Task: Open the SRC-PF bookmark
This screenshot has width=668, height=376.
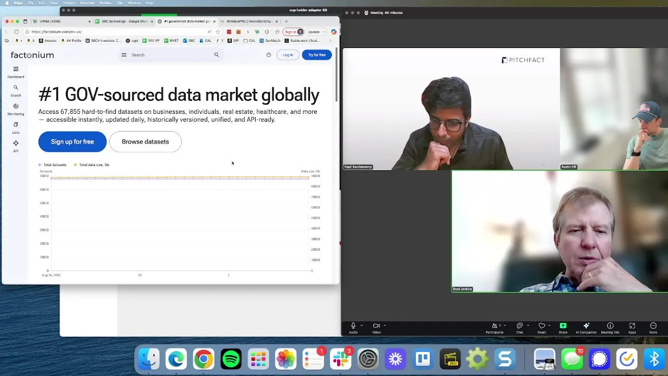Action: pos(151,41)
